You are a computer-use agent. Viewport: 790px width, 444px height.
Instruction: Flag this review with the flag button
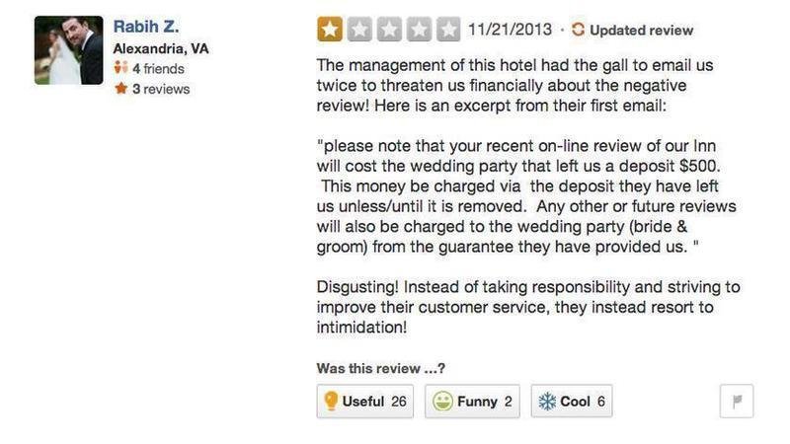coord(738,402)
